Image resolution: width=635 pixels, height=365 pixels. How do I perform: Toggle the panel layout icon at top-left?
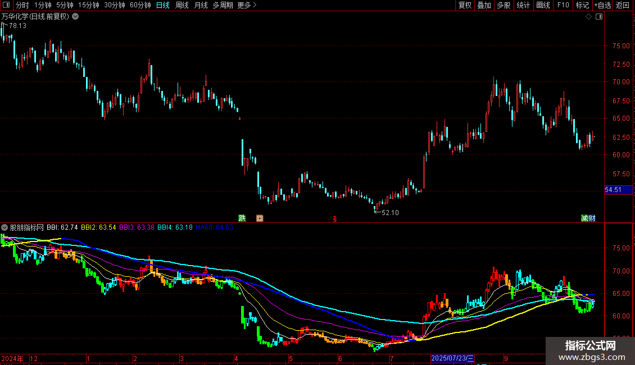click(6, 5)
